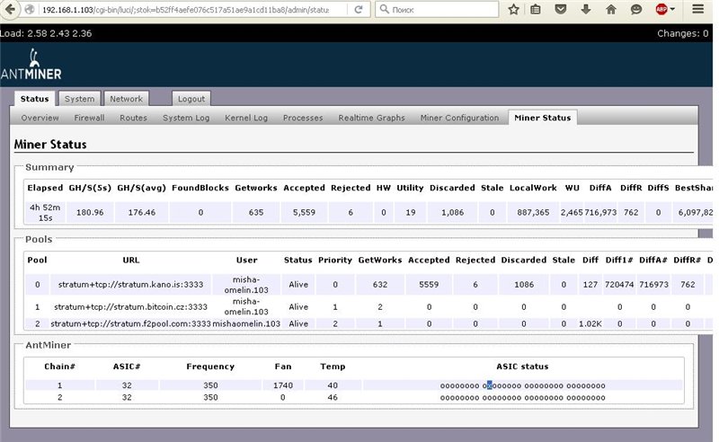The height and width of the screenshot is (442, 719).
Task: Reload the page with the refresh icon
Action: 359,9
